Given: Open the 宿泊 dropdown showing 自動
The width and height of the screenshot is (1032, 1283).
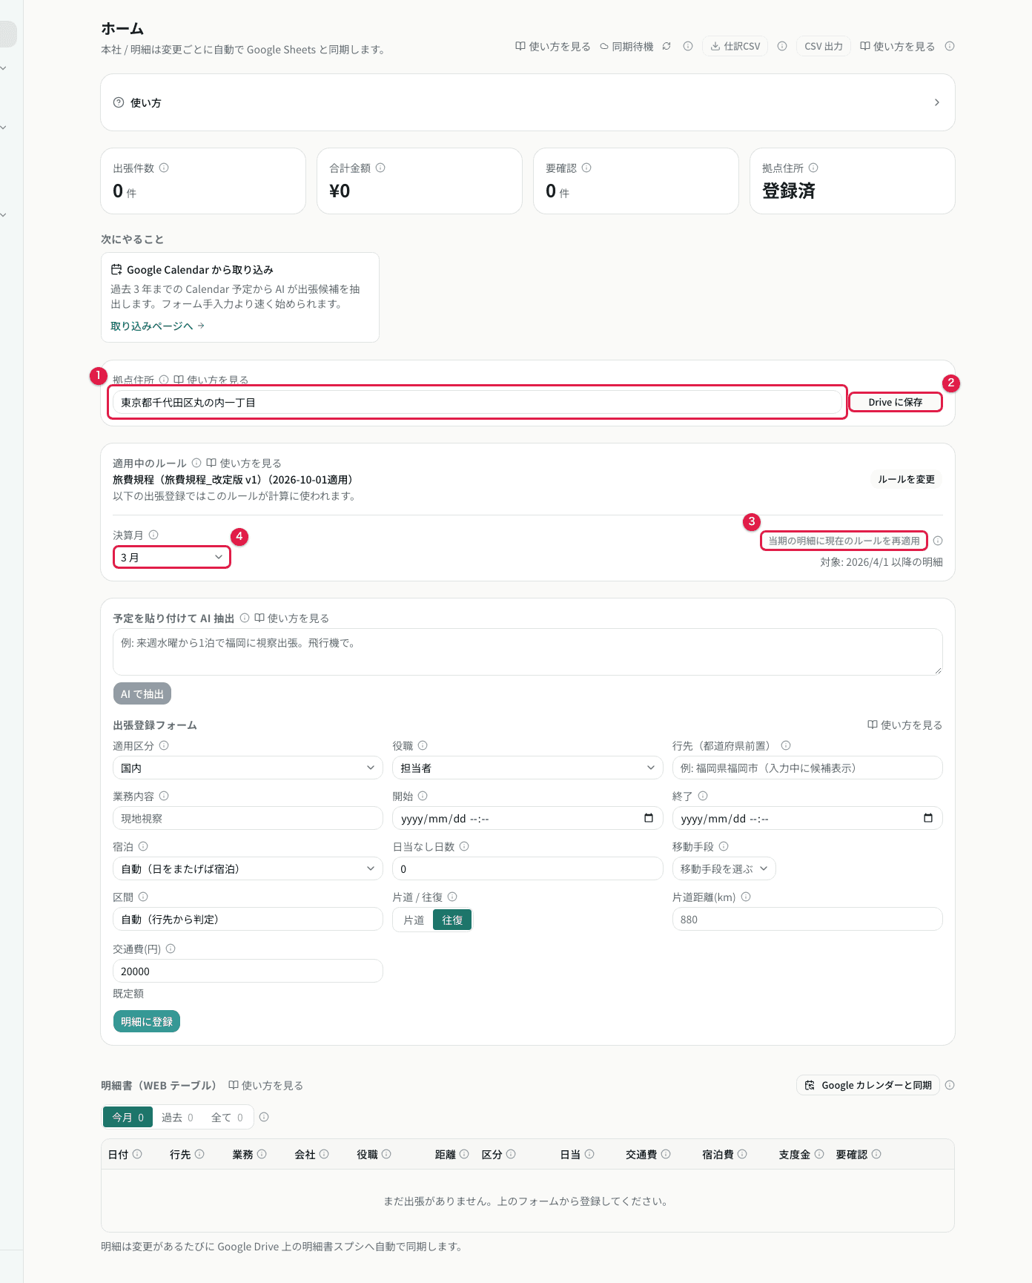Looking at the screenshot, I should click(x=248, y=868).
